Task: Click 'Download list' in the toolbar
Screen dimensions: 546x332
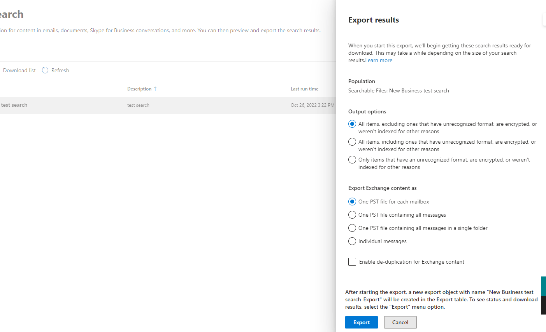Action: 19,71
